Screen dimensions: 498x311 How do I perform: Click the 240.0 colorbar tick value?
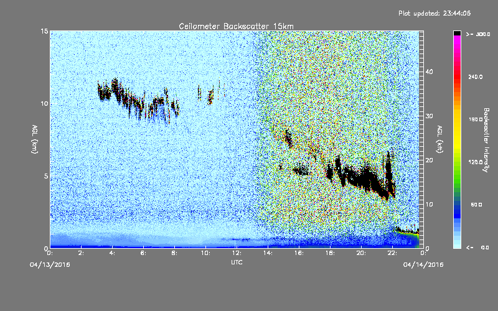[x=476, y=77]
